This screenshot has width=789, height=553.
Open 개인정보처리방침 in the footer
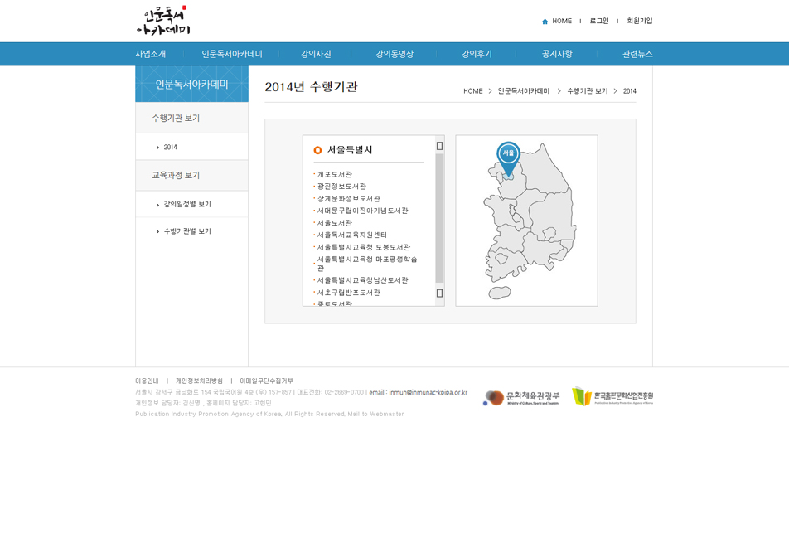click(199, 381)
